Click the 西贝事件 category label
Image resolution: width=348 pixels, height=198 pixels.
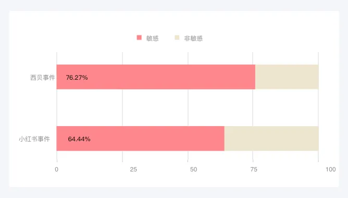(x=43, y=78)
